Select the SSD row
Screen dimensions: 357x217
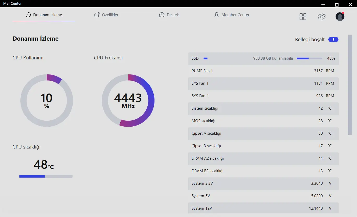coord(263,58)
